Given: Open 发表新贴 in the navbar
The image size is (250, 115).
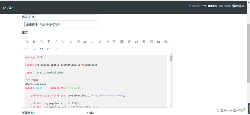Looking at the screenshot, I should 194,6.
